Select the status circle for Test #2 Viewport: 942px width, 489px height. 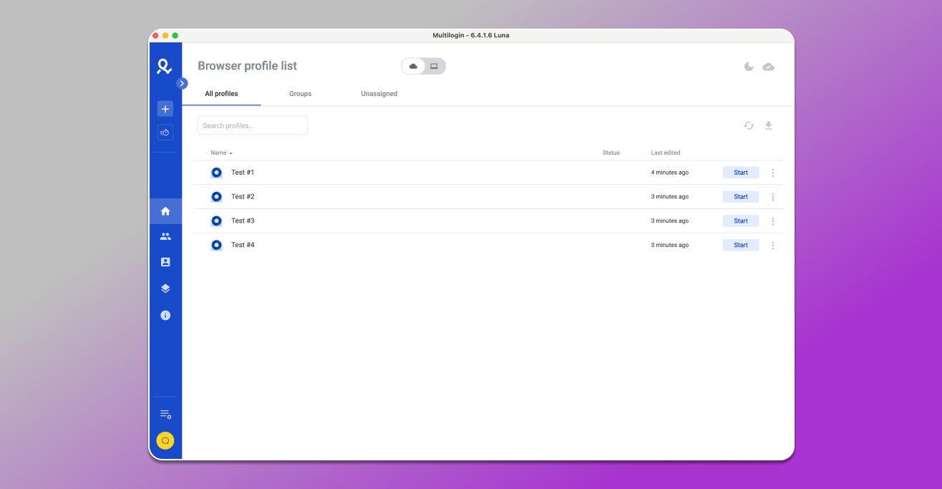click(x=216, y=196)
